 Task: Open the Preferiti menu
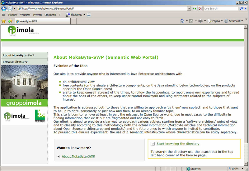pyautogui.click(x=37, y=15)
